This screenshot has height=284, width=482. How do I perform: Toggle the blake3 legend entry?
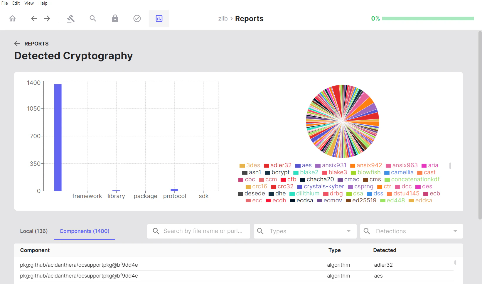[335, 173]
